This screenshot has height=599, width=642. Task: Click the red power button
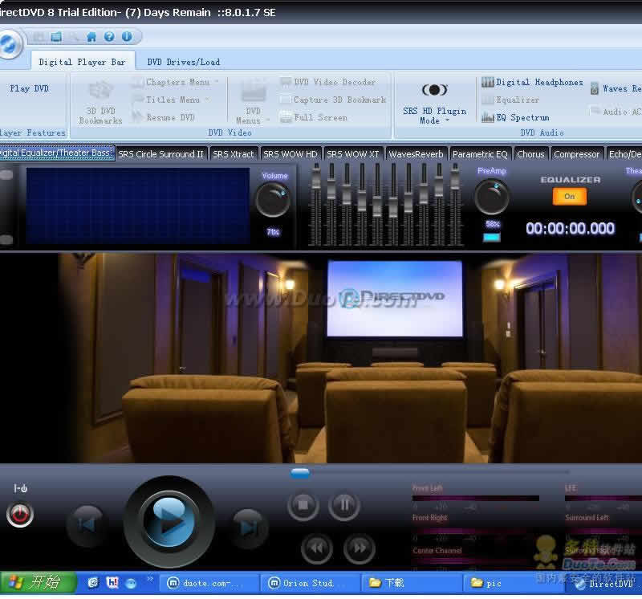point(19,515)
